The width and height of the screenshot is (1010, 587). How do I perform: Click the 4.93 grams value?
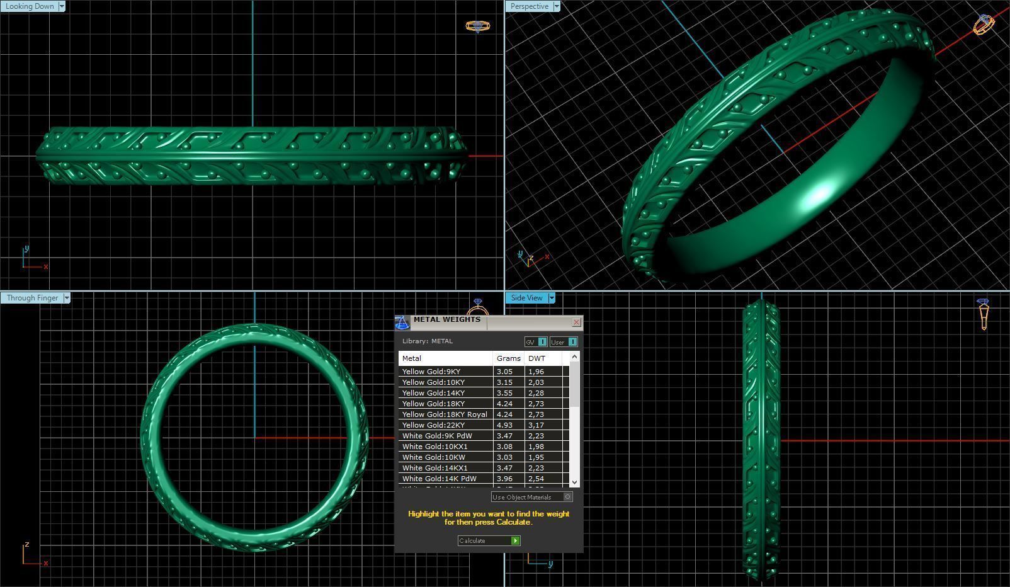pos(504,425)
